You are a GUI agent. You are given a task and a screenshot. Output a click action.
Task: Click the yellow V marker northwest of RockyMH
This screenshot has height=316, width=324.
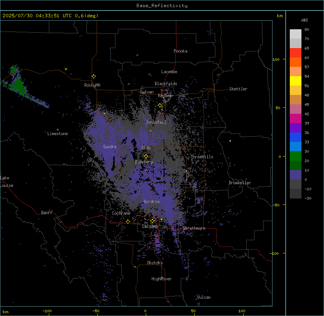point(66,69)
